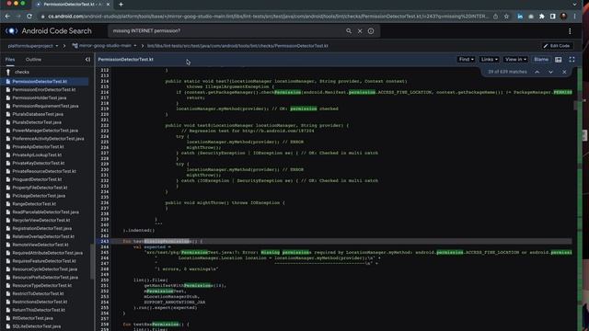The image size is (589, 331).
Task: Open the tab search chevron in Chrome
Action: pos(574,5)
